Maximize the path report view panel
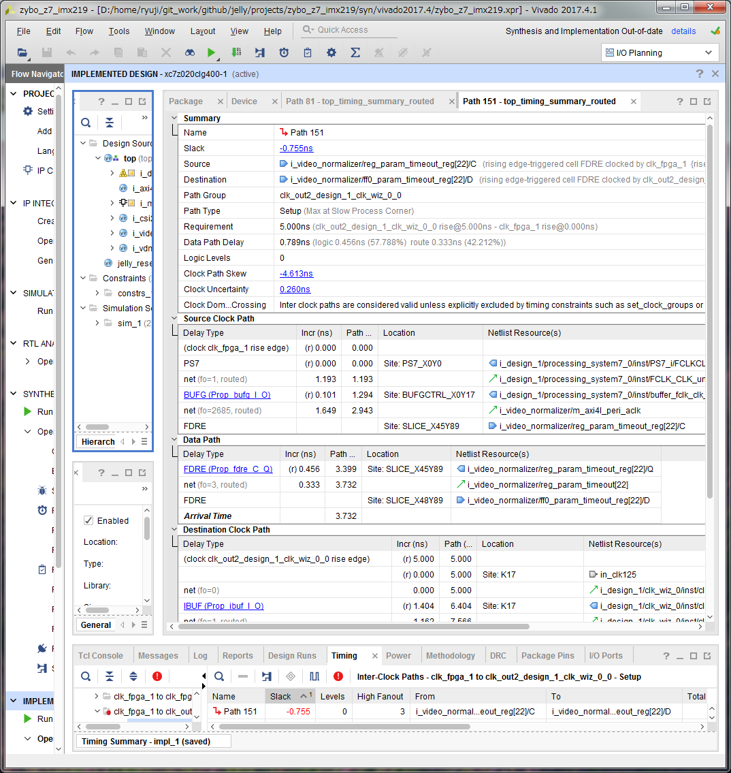731x773 pixels. (694, 101)
